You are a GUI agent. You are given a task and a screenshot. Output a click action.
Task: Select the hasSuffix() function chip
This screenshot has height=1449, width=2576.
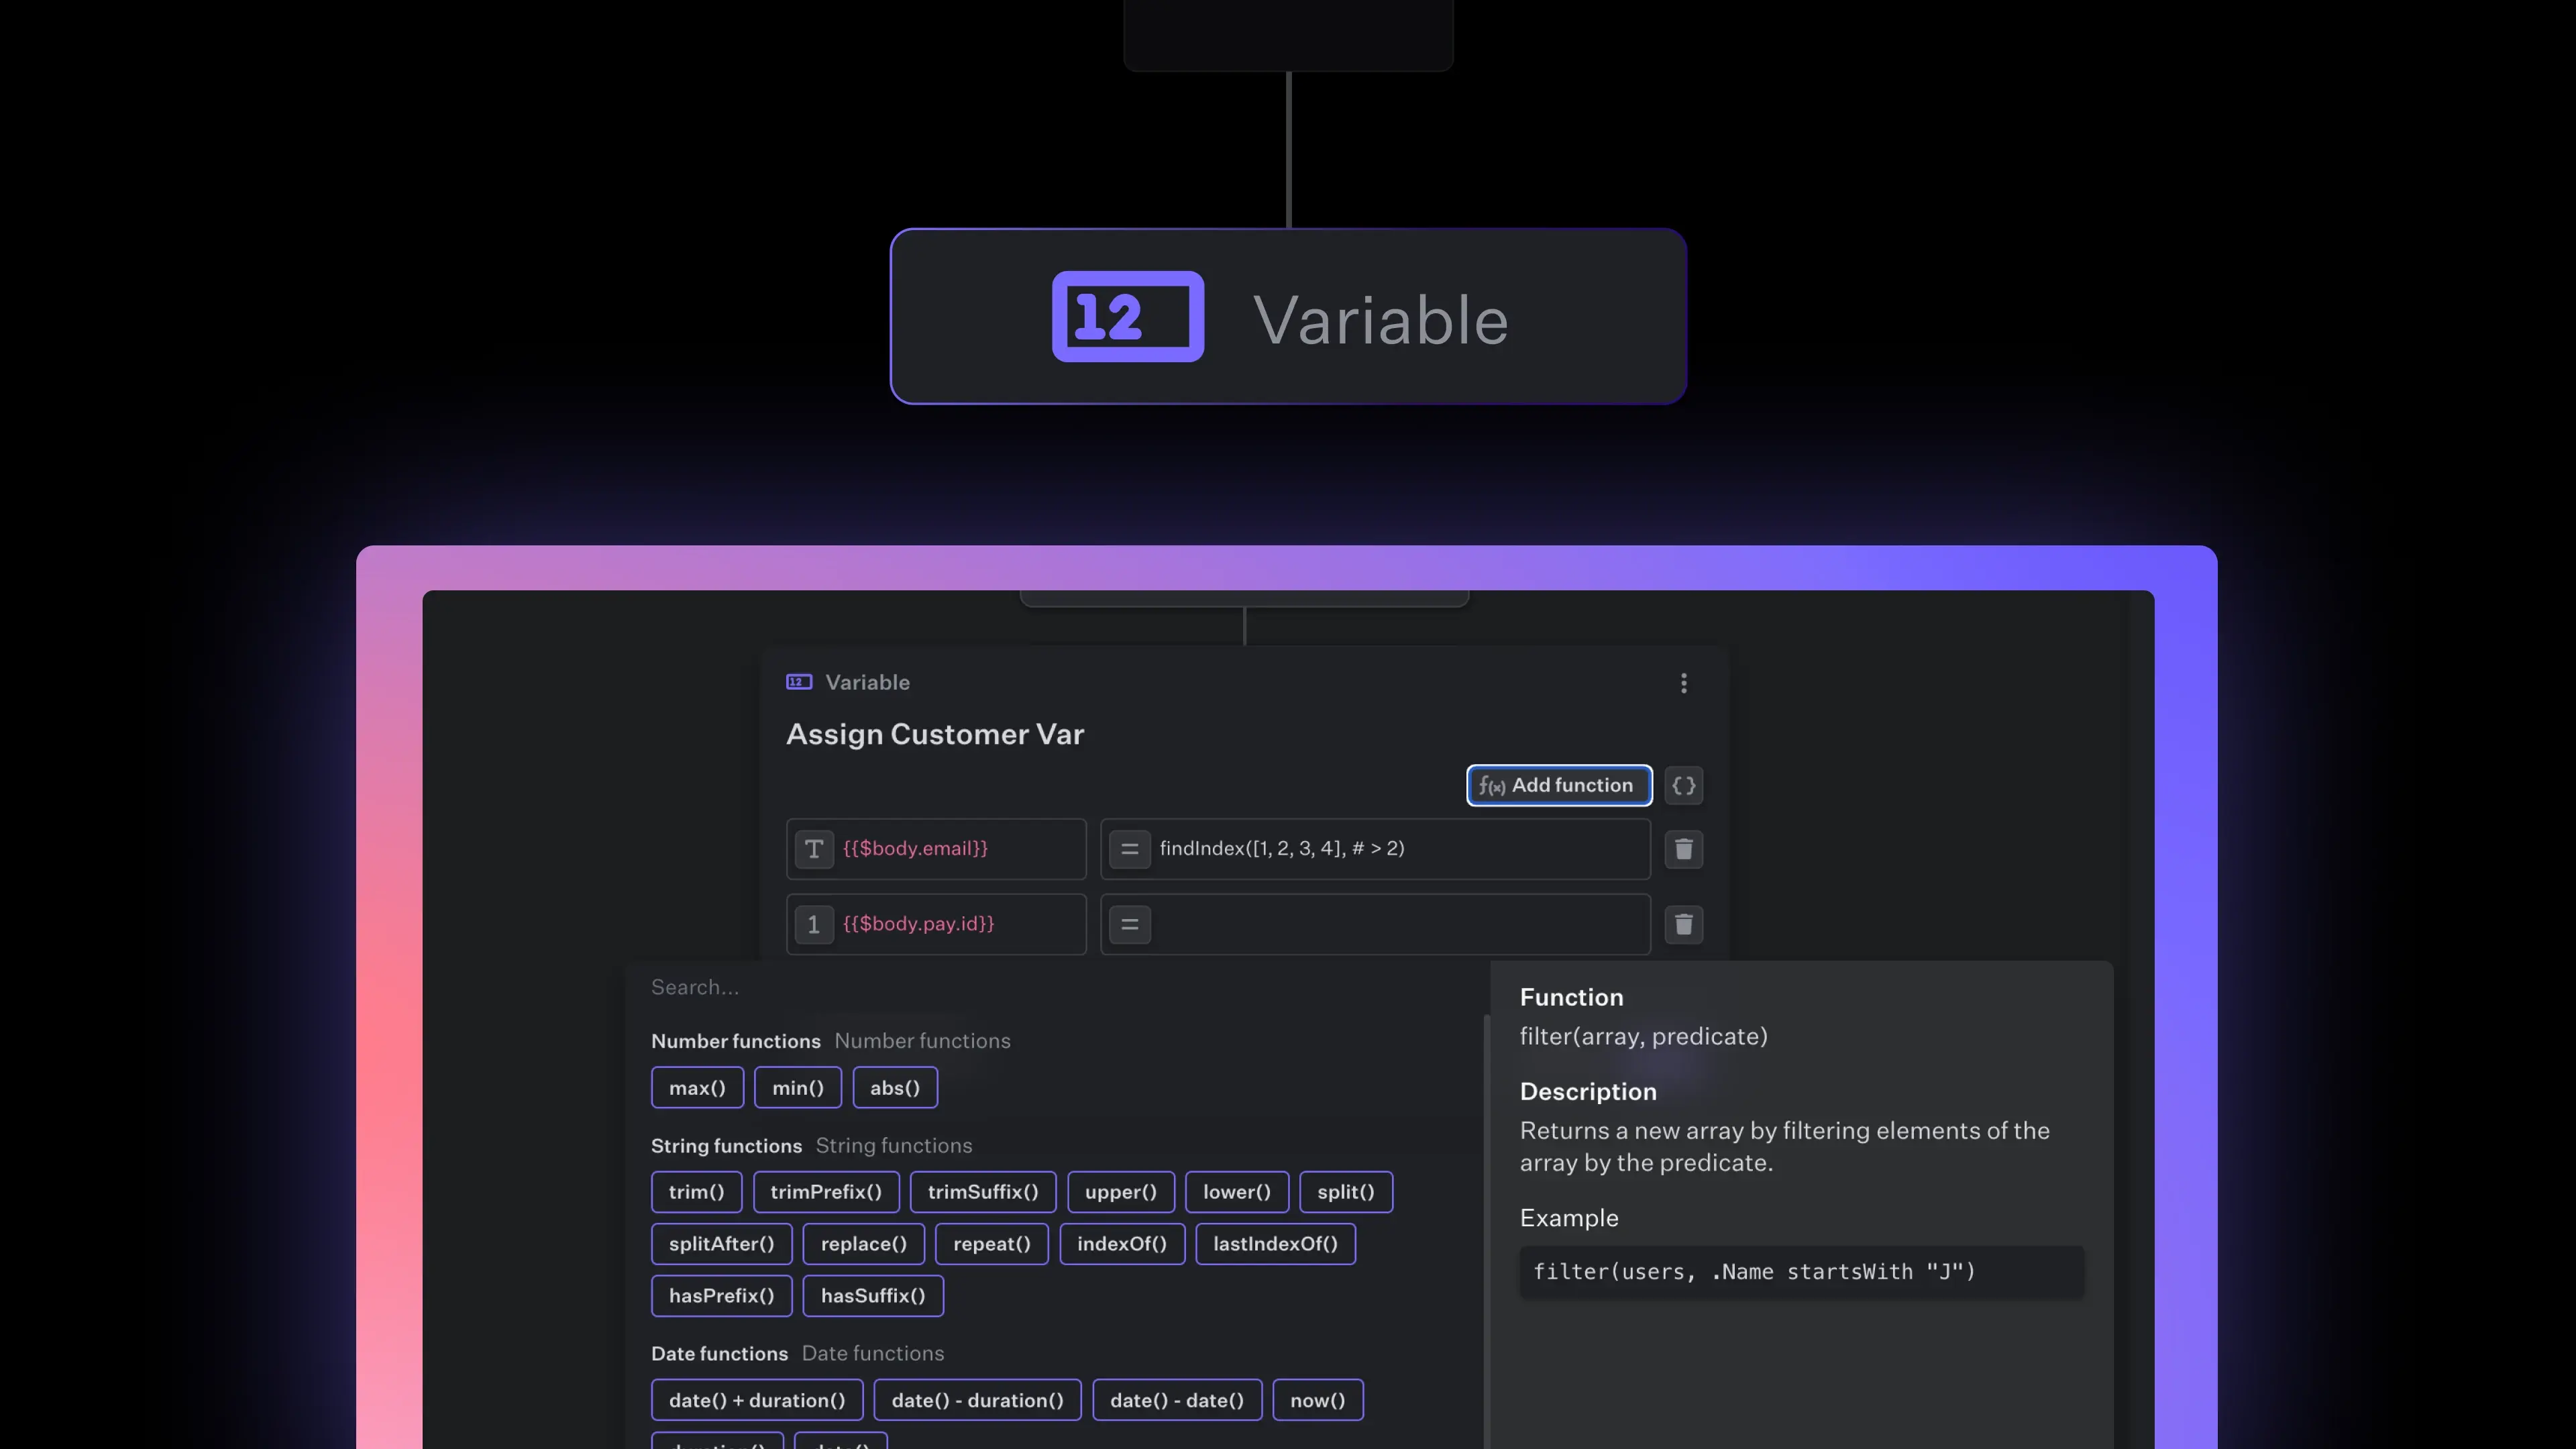click(x=872, y=1296)
